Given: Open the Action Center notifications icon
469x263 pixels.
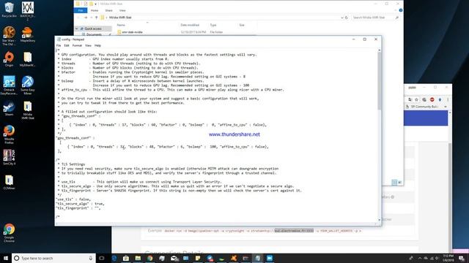Looking at the screenshot, I should [x=462, y=258].
